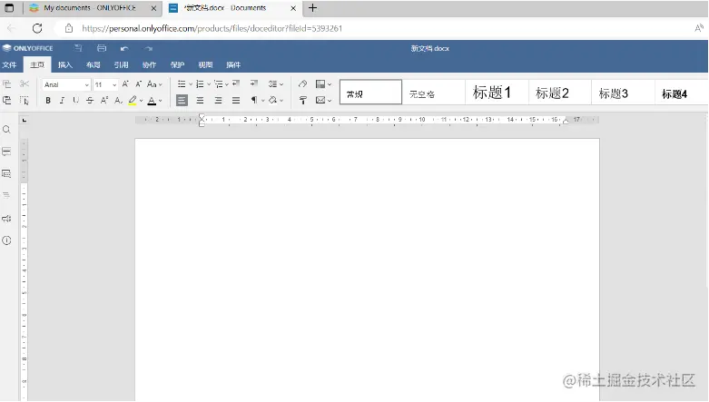The width and height of the screenshot is (709, 402).
Task: Click the browser Refresh button
Action: click(x=37, y=28)
